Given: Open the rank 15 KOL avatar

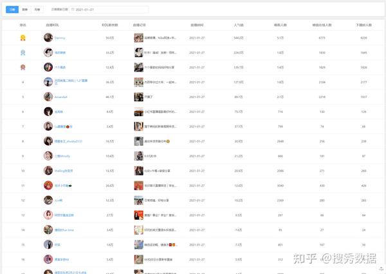Looking at the screenshot, I should [x=48, y=244].
